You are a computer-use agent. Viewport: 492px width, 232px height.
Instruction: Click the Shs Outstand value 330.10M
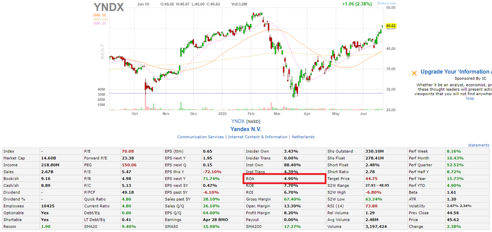point(374,151)
